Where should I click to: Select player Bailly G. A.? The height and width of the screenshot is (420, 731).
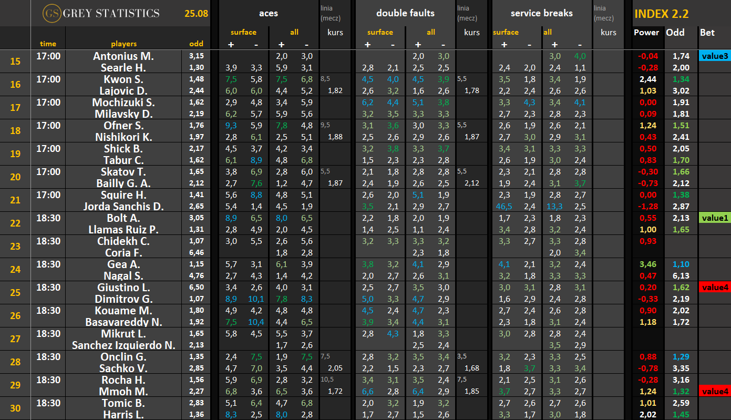(123, 183)
